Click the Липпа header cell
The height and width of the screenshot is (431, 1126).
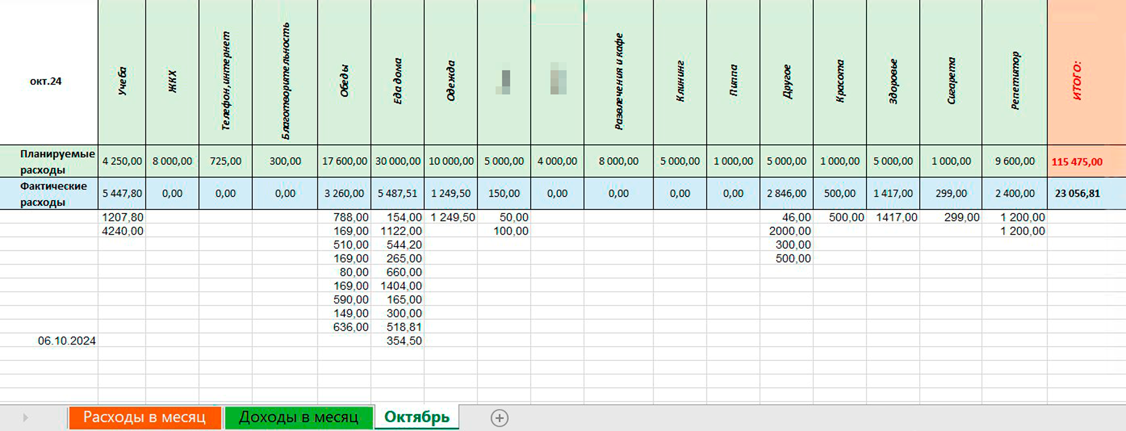(x=733, y=72)
